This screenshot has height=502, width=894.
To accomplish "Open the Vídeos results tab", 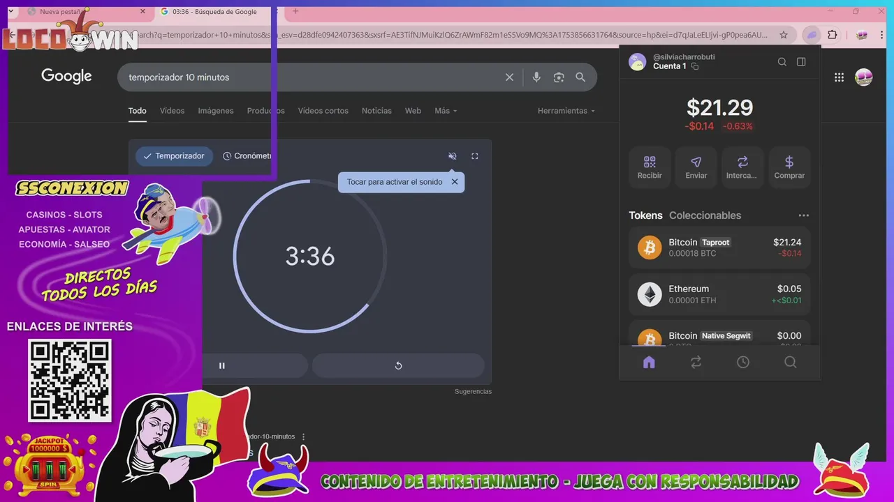I will pyautogui.click(x=173, y=111).
